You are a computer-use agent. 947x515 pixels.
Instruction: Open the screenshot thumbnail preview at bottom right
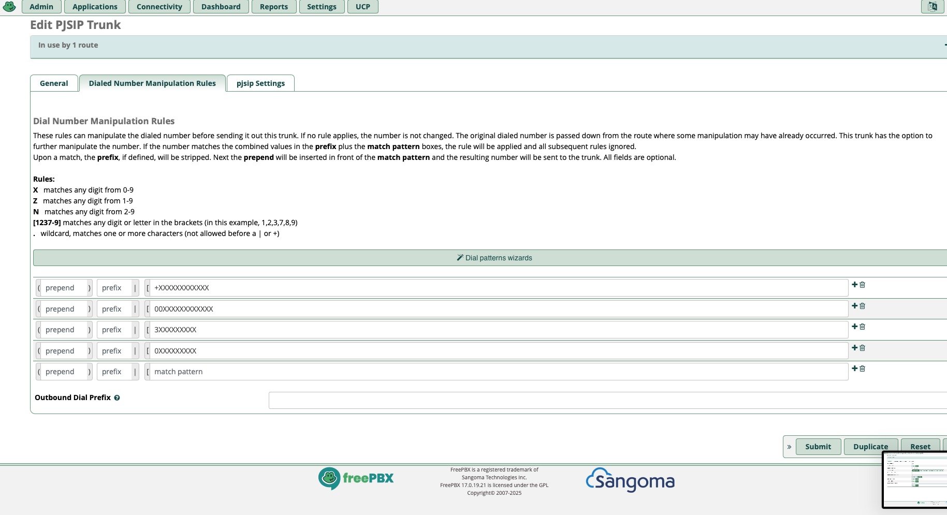pyautogui.click(x=915, y=480)
